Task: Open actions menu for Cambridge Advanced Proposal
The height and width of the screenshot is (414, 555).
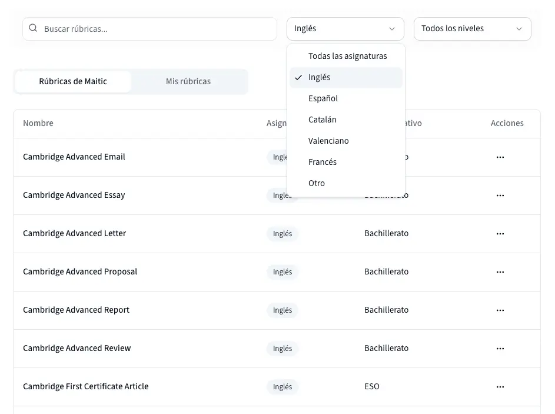Action: tap(500, 272)
